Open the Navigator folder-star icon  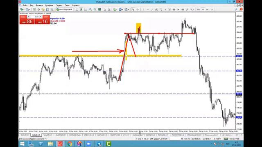click(43, 9)
